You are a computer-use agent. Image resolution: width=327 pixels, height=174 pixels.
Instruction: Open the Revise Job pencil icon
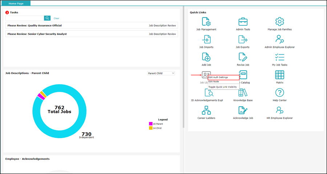pyautogui.click(x=243, y=57)
